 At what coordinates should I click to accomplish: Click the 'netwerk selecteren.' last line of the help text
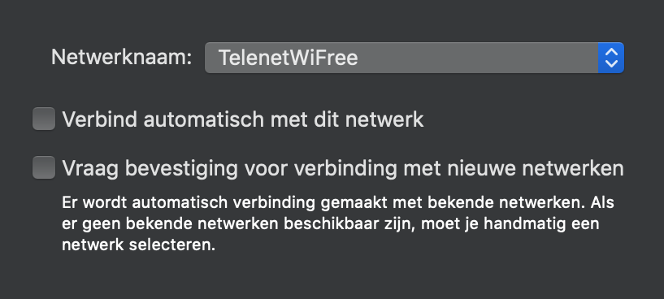pos(139,245)
